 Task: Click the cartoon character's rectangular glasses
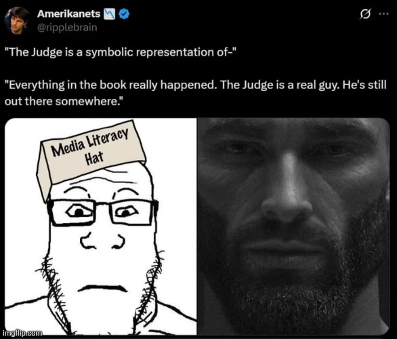[x=103, y=212]
